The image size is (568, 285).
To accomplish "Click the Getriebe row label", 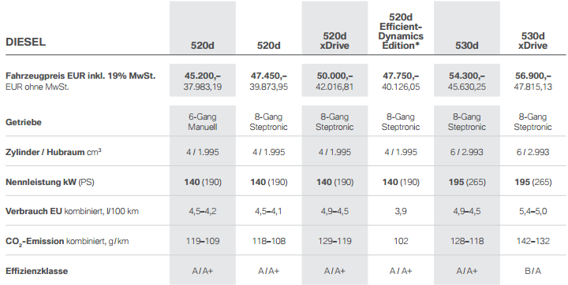I will (23, 122).
